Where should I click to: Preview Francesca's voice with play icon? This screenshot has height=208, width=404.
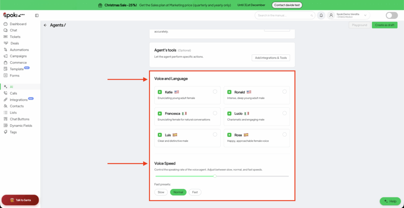[160, 113]
